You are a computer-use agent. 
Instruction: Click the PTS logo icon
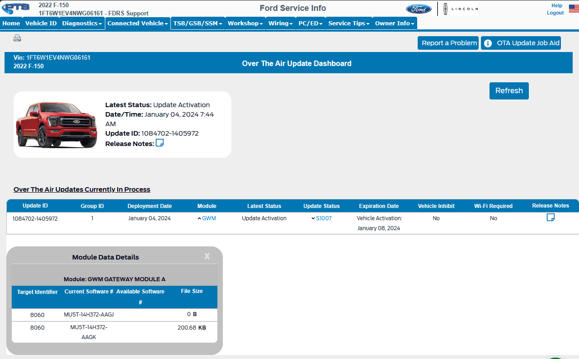[16, 8]
